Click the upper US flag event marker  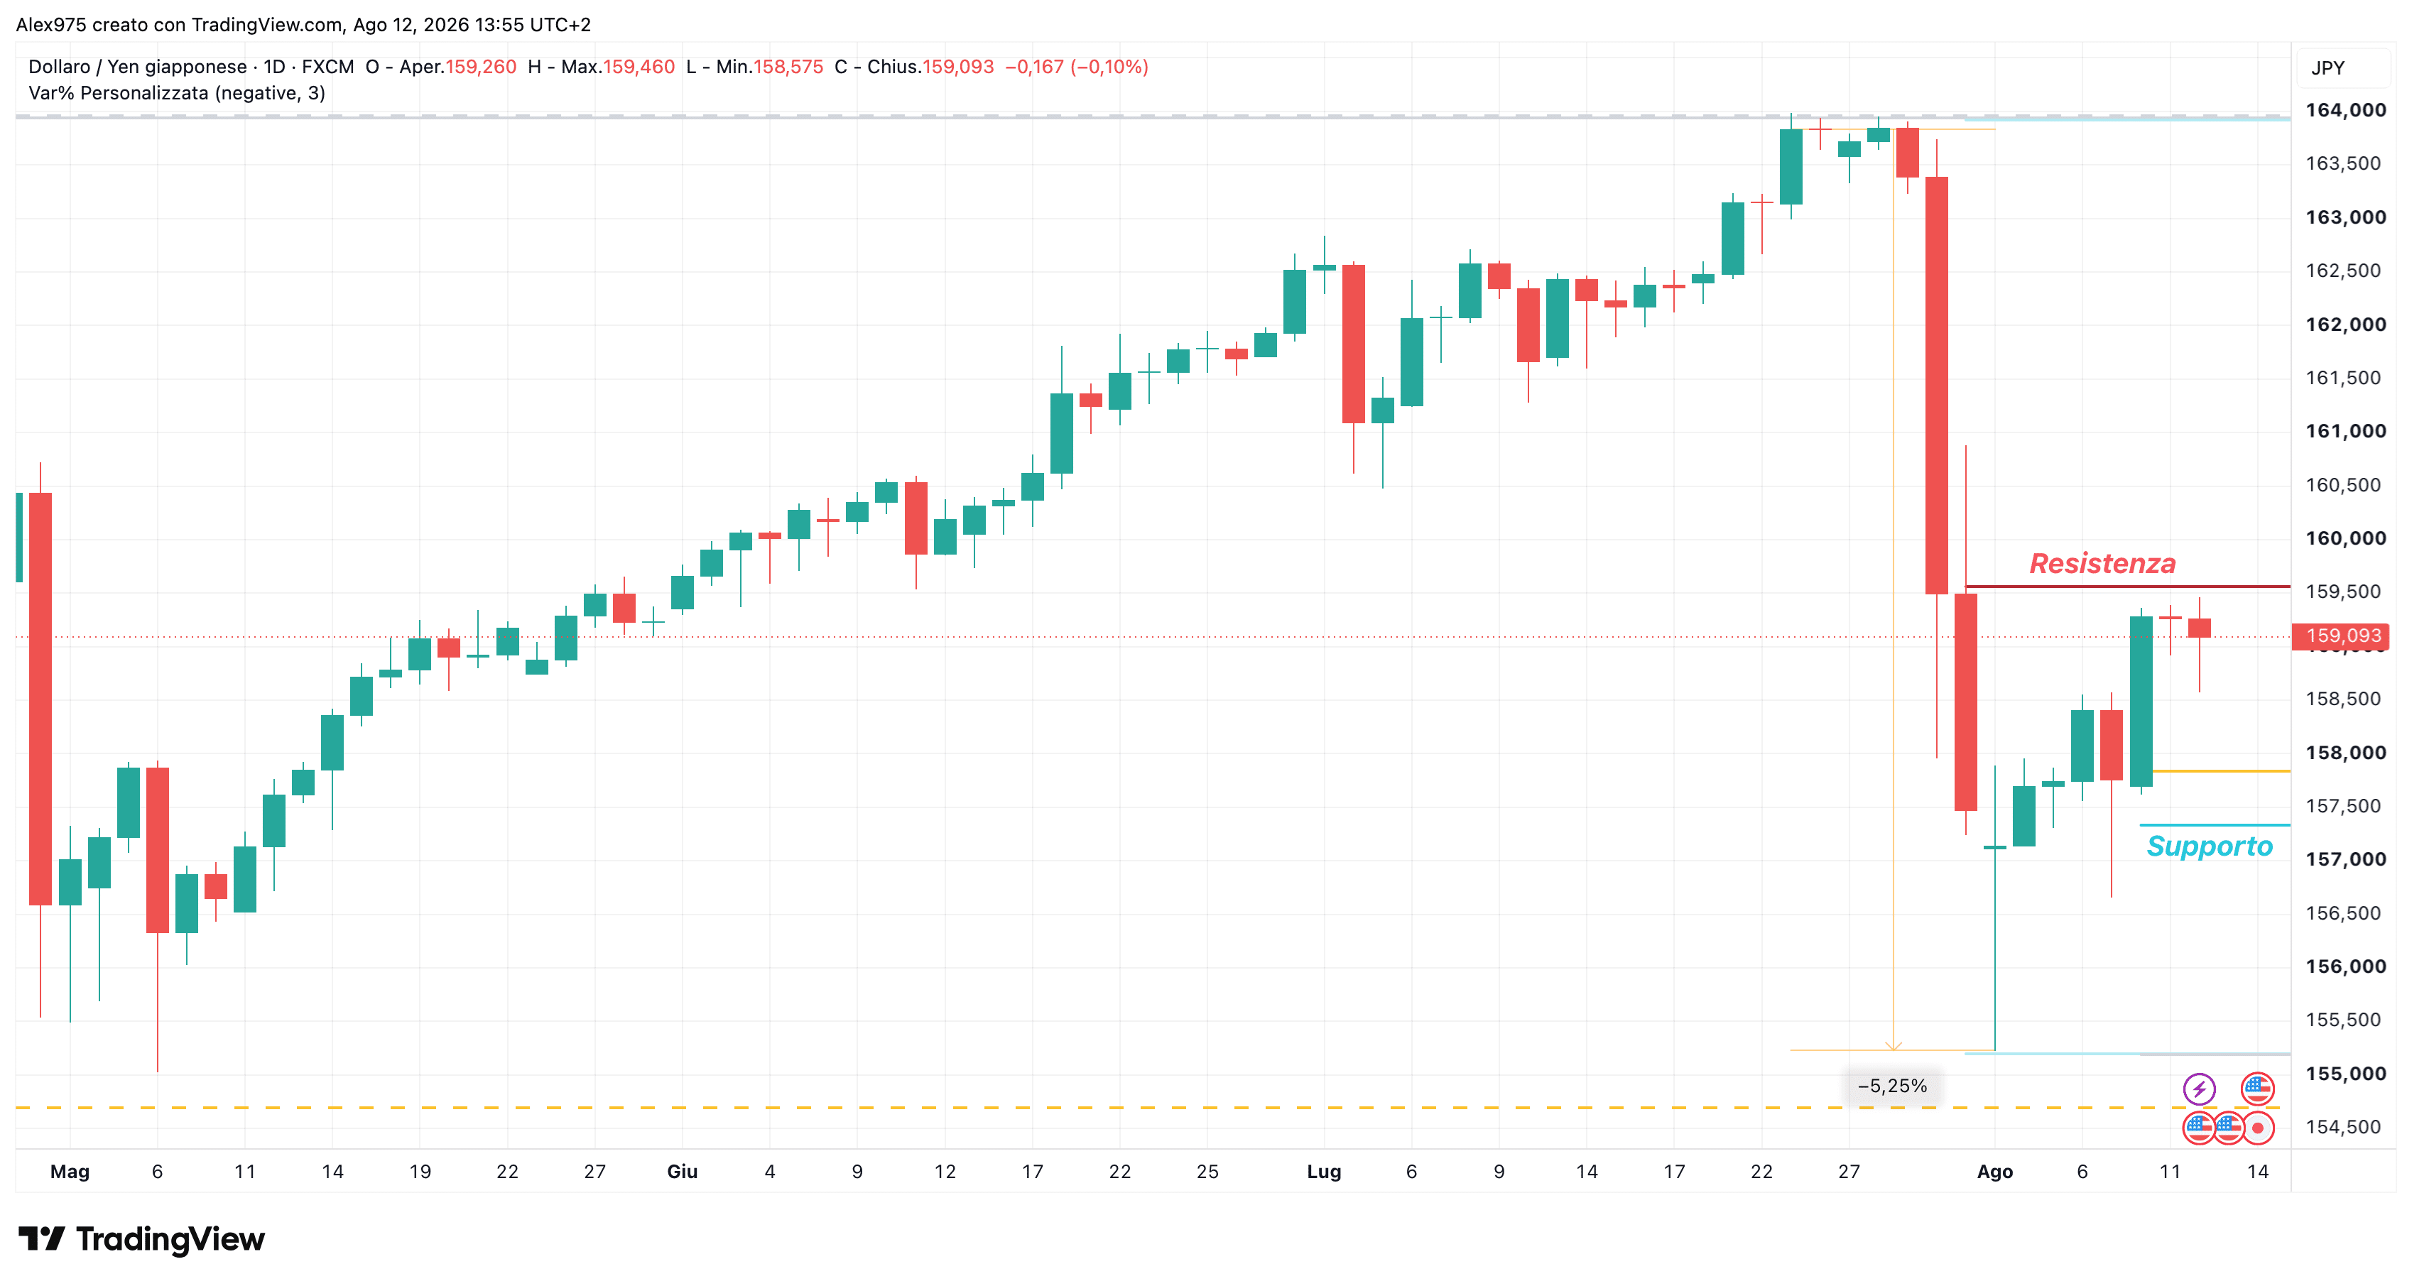pos(2257,1089)
